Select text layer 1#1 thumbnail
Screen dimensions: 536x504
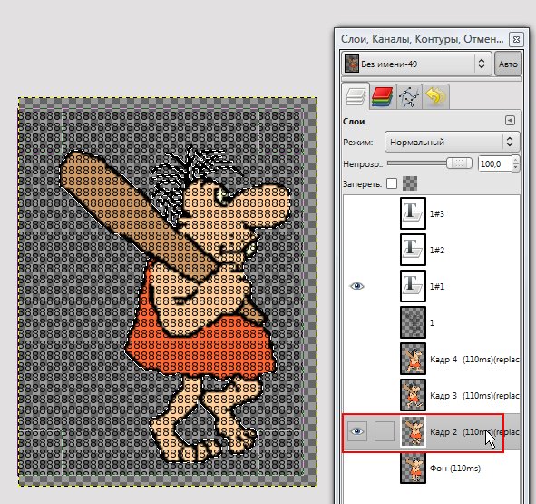pos(413,286)
